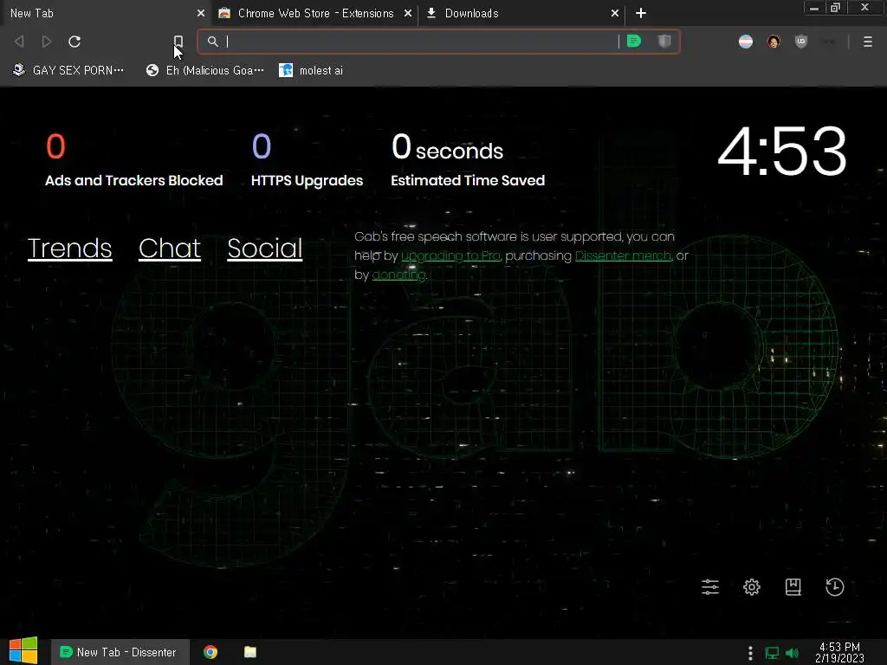
Task: Close the New Tab tab
Action: click(x=201, y=13)
